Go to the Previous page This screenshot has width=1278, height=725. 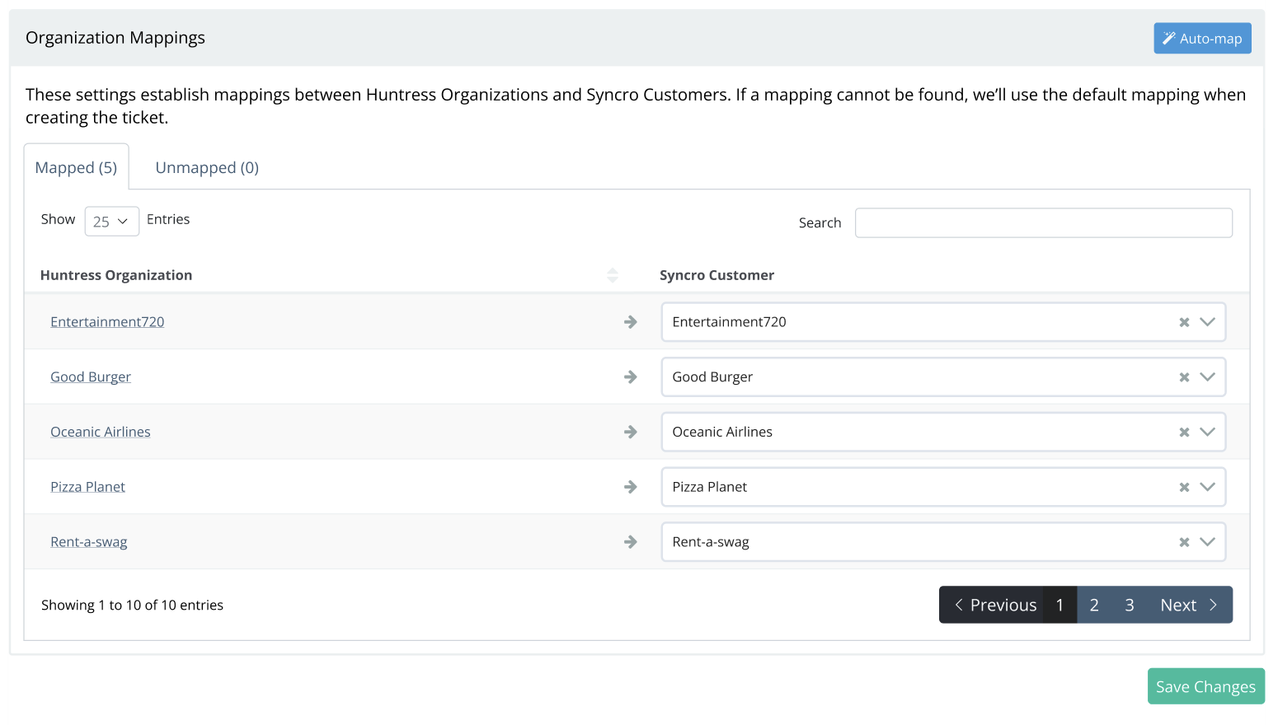click(991, 605)
